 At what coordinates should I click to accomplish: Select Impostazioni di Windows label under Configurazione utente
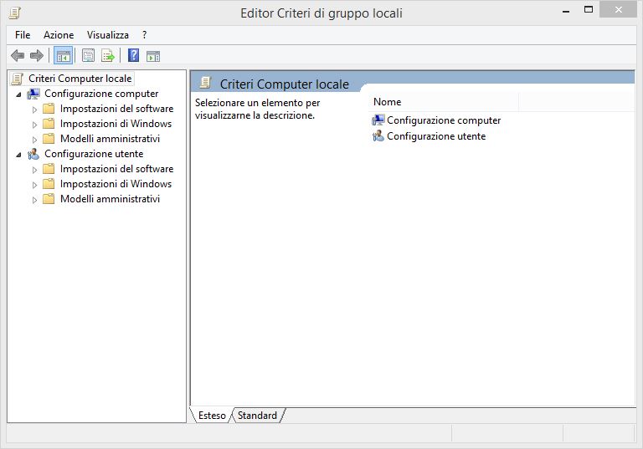[116, 184]
